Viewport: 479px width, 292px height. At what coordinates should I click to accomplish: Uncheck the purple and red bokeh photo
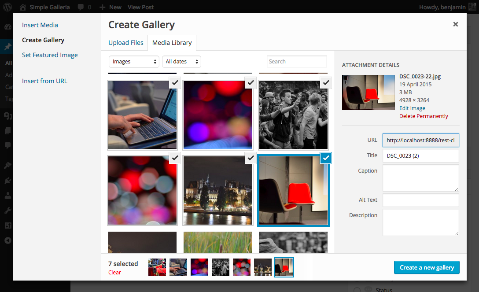pos(251,82)
